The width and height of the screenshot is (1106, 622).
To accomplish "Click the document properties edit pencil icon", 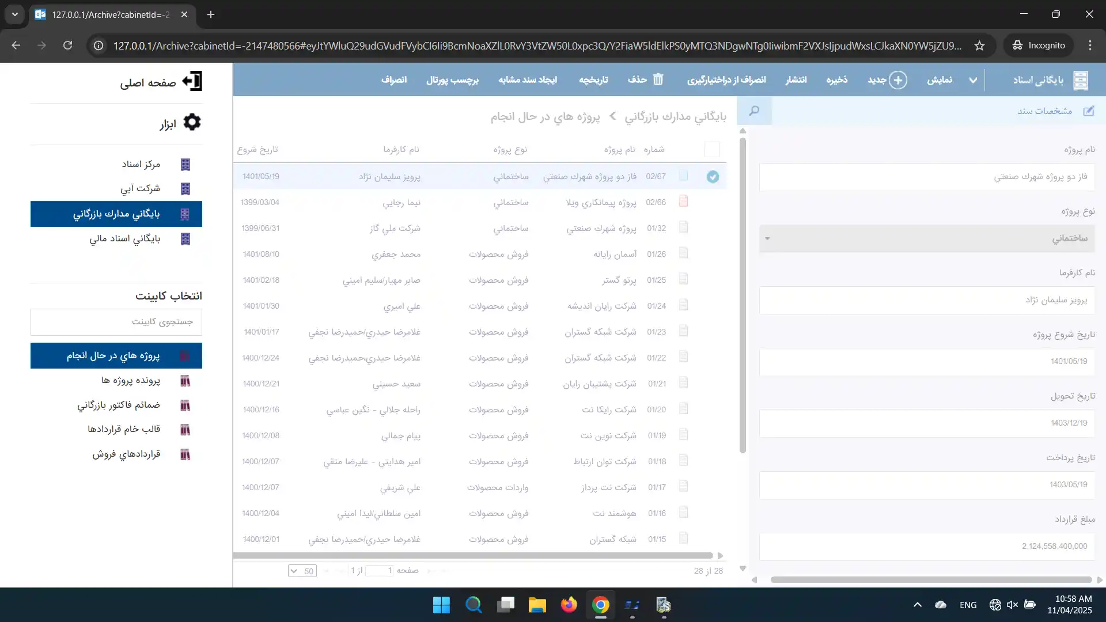I will (1088, 111).
